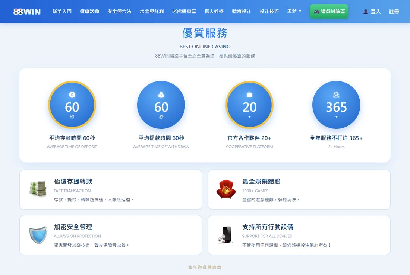The height and width of the screenshot is (275, 410).
Task: Click the AVERAGE TIME OF DEPOSIT caption
Action: click(x=72, y=147)
